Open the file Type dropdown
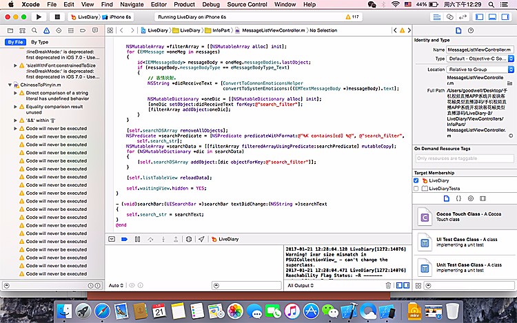 tap(479, 59)
